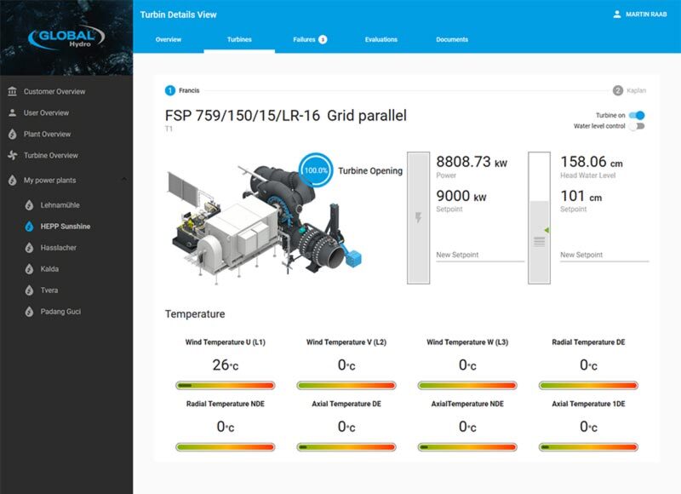Click the lightning bolt icon on power gauge
This screenshot has width=681, height=494.
coord(418,217)
